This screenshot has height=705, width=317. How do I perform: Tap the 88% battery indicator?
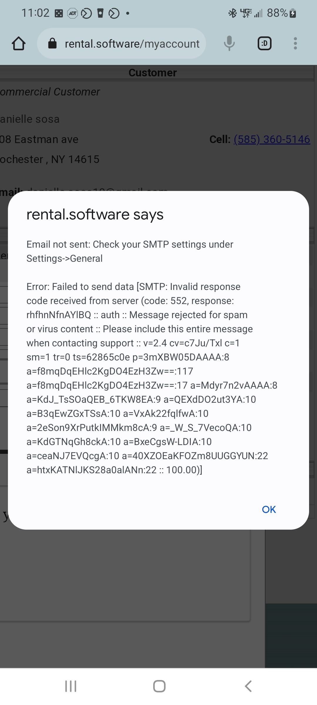[281, 13]
